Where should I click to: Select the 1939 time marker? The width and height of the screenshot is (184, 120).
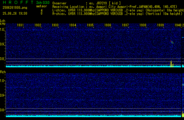coord(160,25)
